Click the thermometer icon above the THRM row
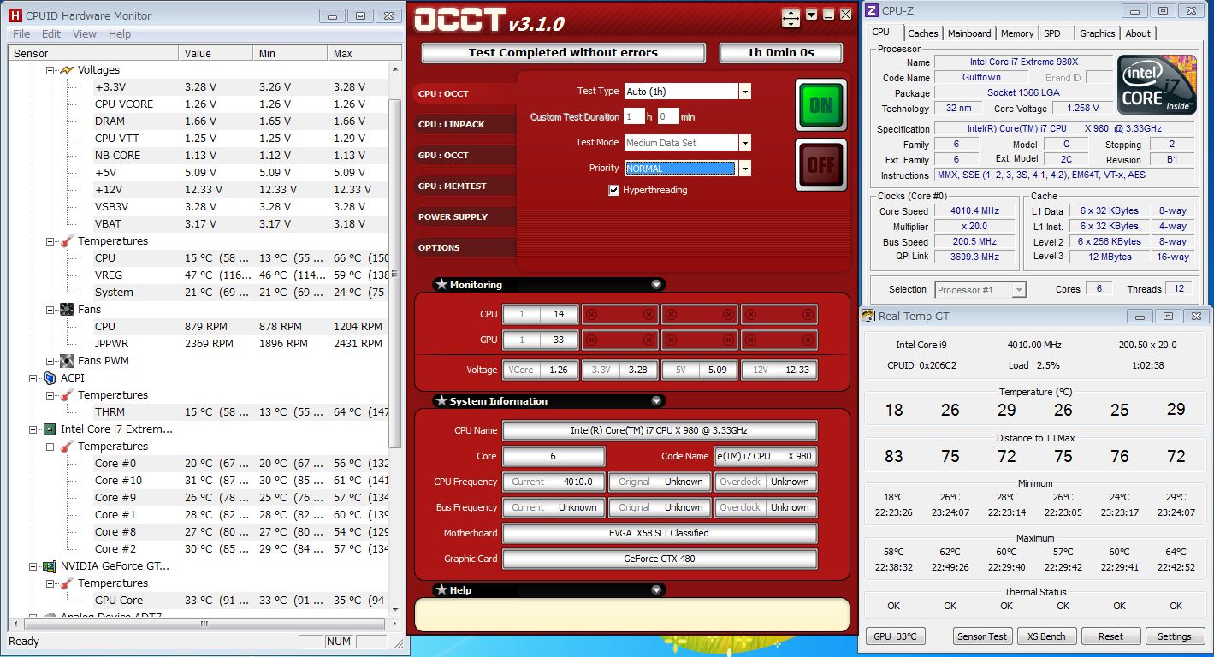This screenshot has width=1214, height=657. point(67,395)
